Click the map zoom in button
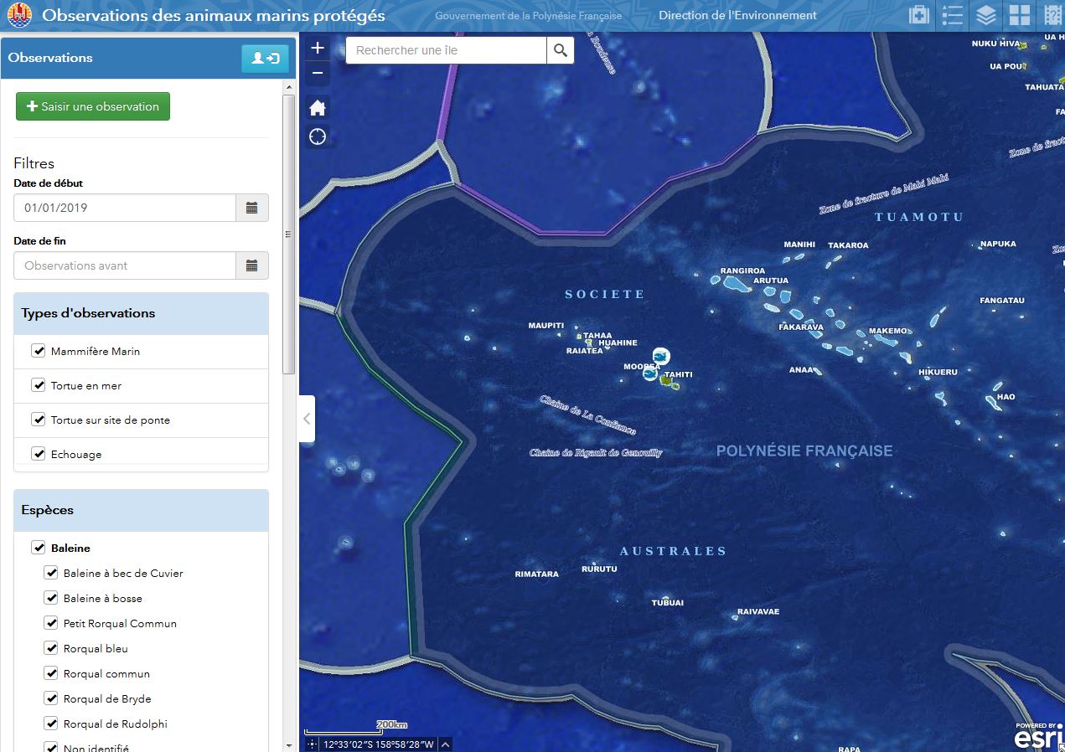Viewport: 1065px width, 752px height. tap(318, 49)
